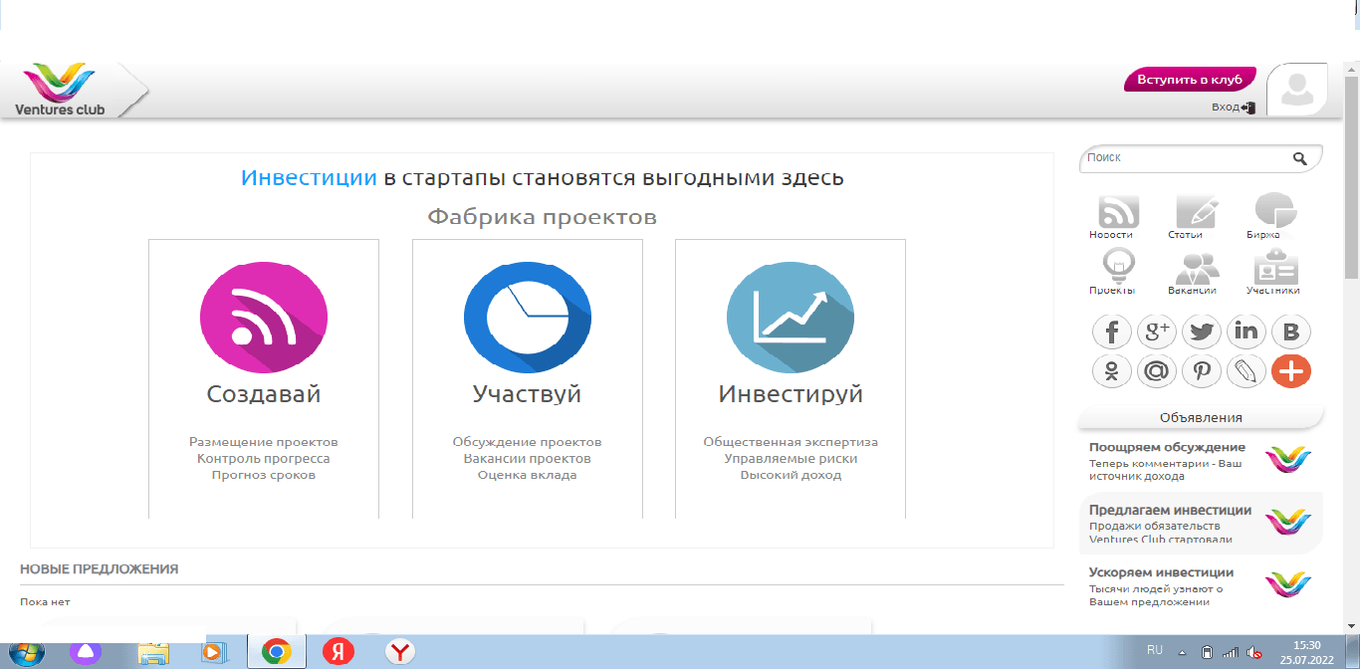
Task: Click the magnifying glass search icon
Action: [1299, 158]
